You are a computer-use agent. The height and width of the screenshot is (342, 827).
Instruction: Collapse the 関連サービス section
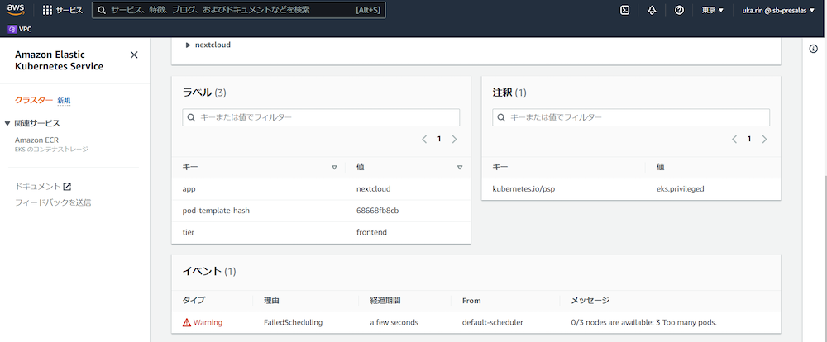(x=7, y=123)
